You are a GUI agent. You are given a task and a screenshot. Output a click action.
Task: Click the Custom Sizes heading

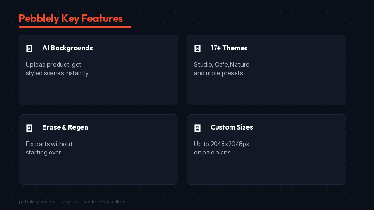pos(231,127)
